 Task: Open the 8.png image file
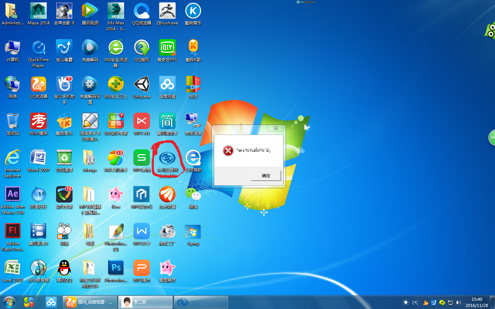tap(193, 232)
